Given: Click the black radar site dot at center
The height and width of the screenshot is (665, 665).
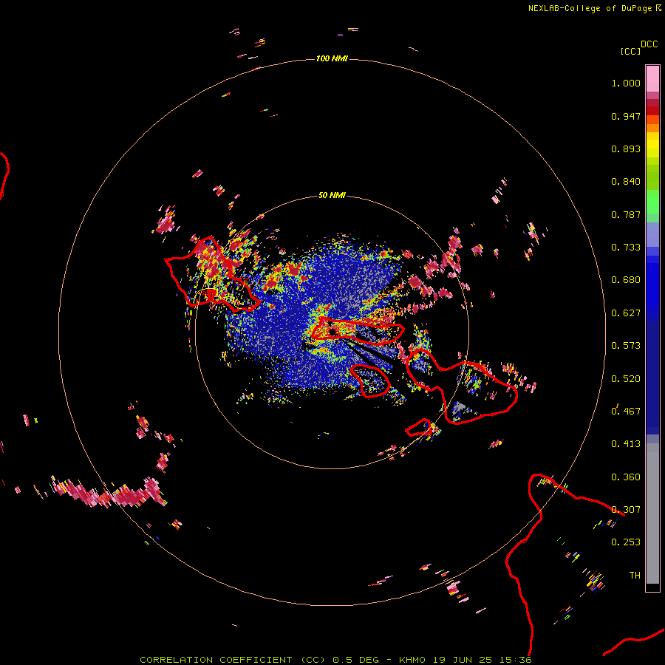Looking at the screenshot, I should click(332, 331).
